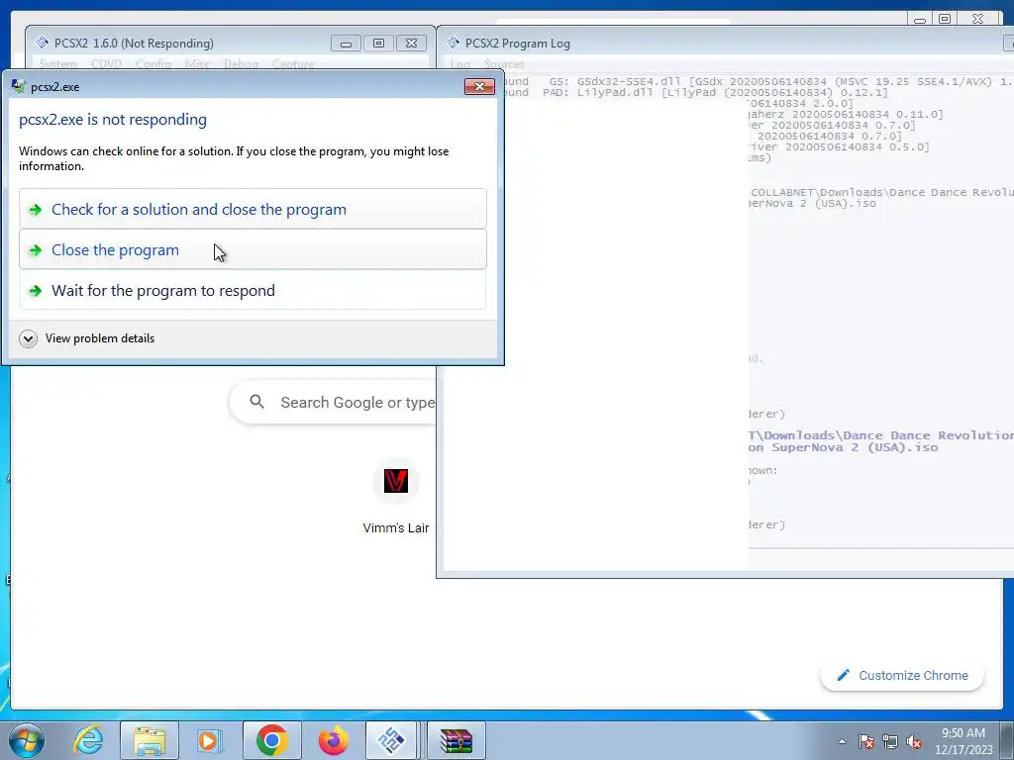Switch to Google Chrome taskbar button

[x=271, y=740]
